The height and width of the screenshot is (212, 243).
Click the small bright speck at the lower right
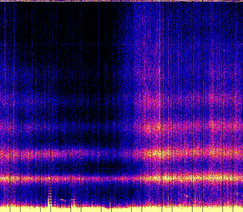[x=186, y=196]
